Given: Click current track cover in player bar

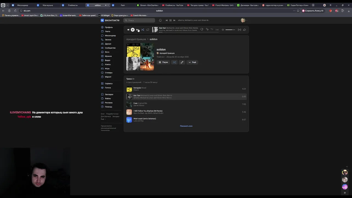Looking at the screenshot, I should click(155, 30).
